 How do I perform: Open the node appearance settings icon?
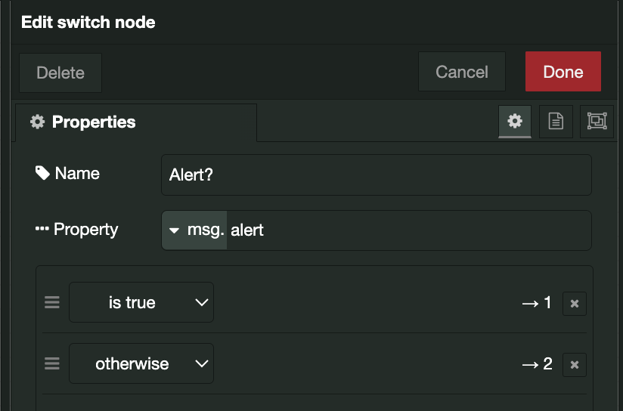[597, 122]
